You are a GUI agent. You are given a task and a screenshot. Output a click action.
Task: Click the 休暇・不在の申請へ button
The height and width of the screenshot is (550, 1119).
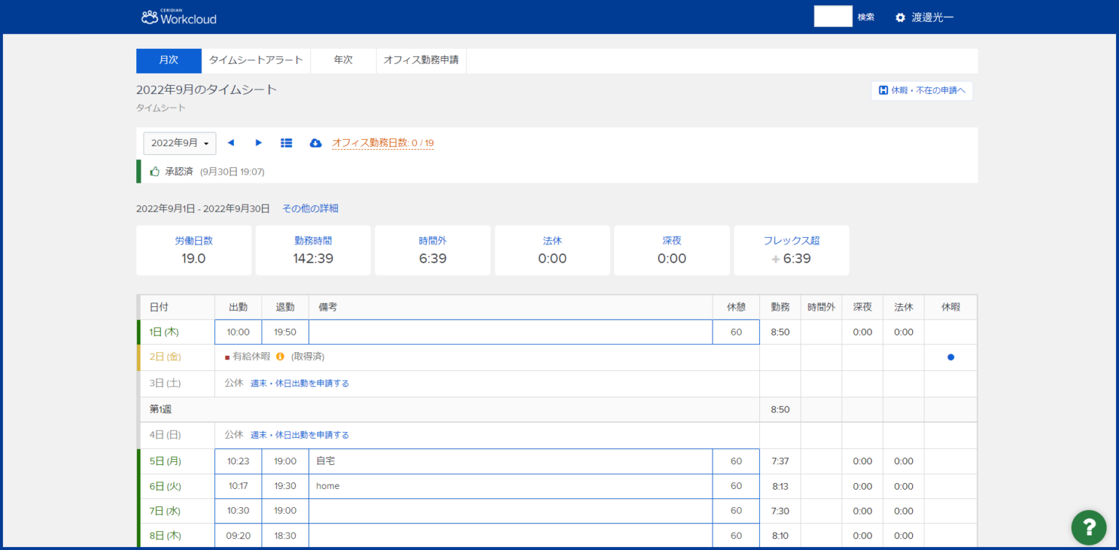click(x=922, y=90)
